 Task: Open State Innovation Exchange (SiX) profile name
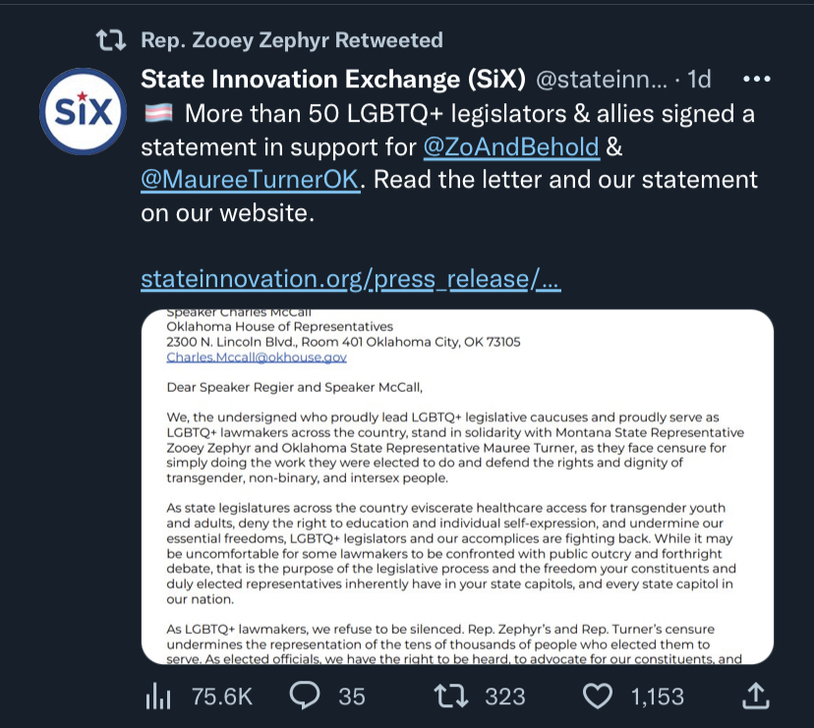[x=333, y=79]
